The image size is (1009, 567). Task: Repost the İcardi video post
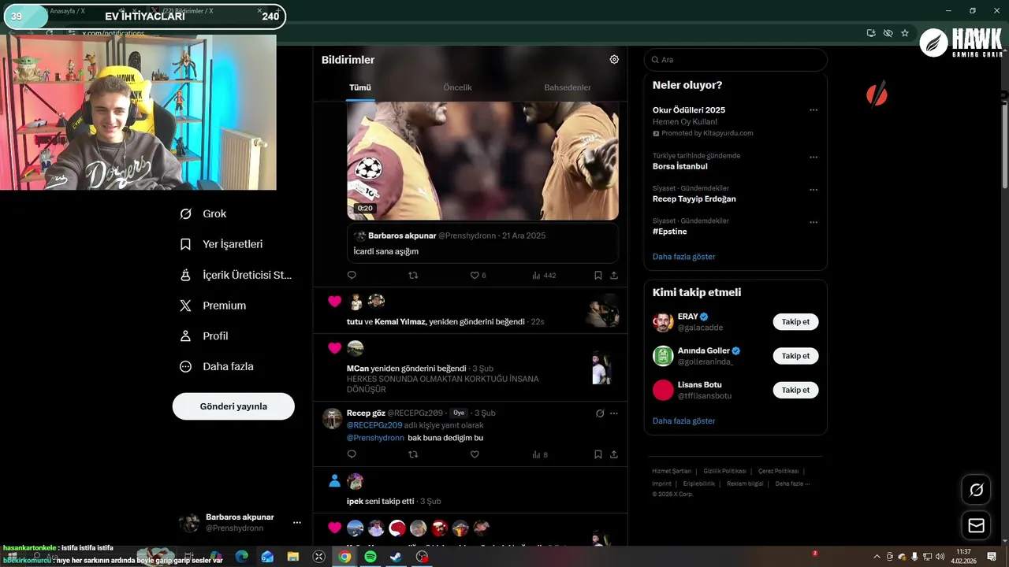point(413,275)
